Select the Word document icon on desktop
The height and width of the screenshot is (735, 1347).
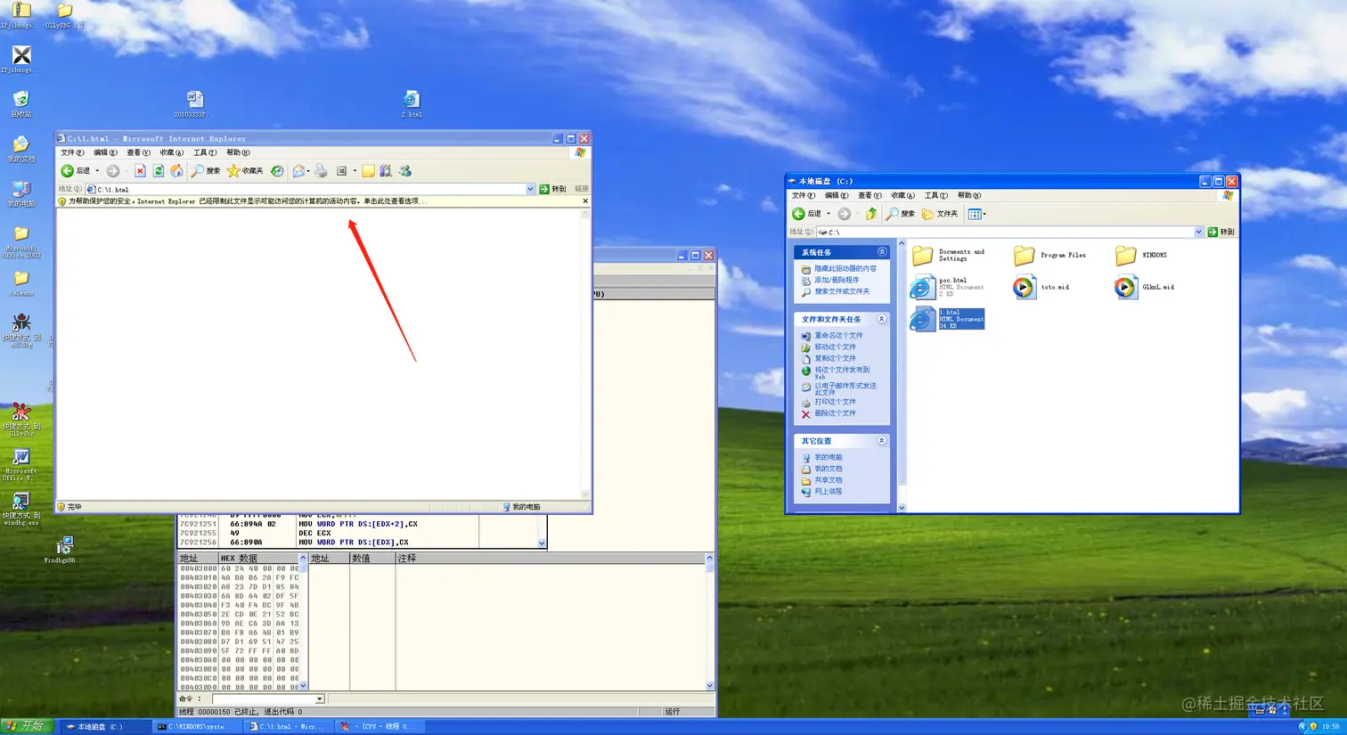(194, 103)
